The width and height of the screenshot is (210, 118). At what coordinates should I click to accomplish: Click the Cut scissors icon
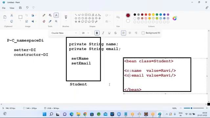point(12,15)
